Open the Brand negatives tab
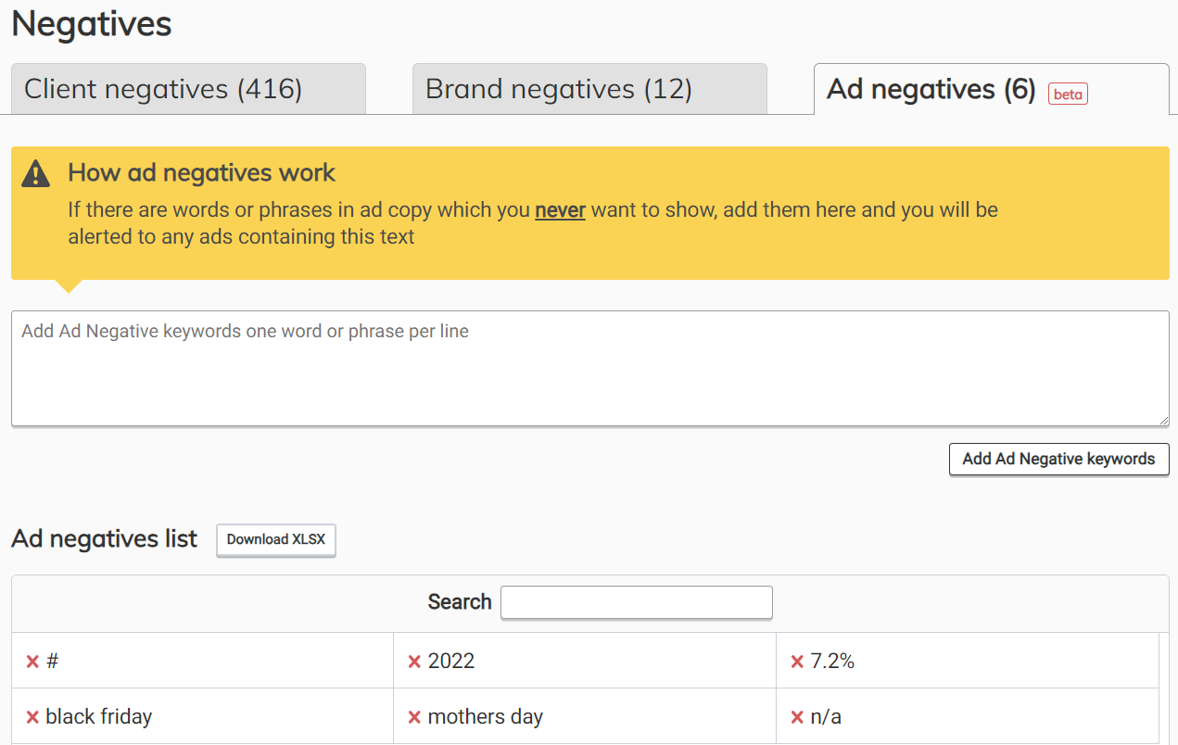This screenshot has width=1178, height=745. click(589, 89)
